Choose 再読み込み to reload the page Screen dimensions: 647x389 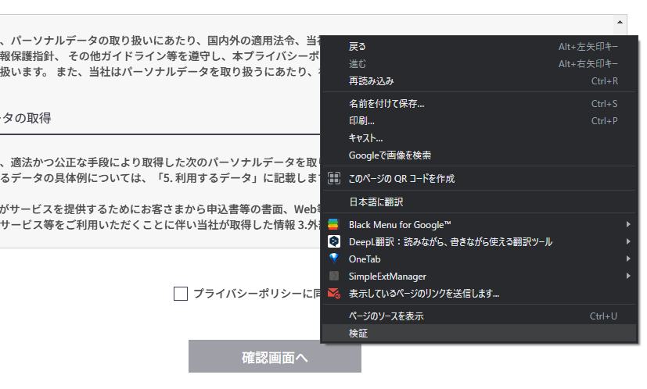click(371, 80)
